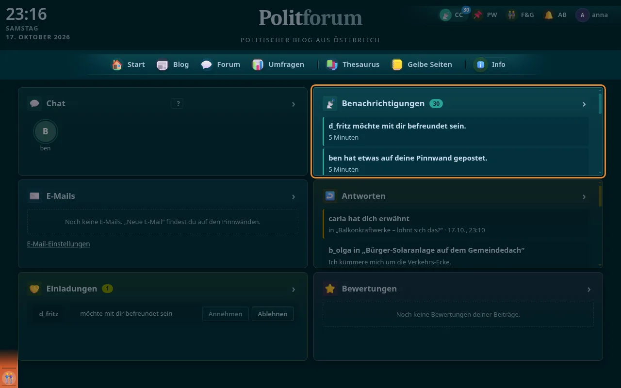Open 'carla hat dich erwähnt' reply

click(x=456, y=224)
